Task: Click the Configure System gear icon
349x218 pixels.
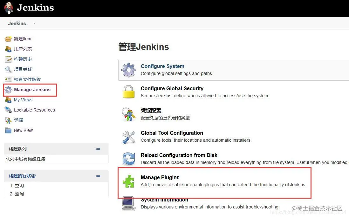Action: coord(129,70)
